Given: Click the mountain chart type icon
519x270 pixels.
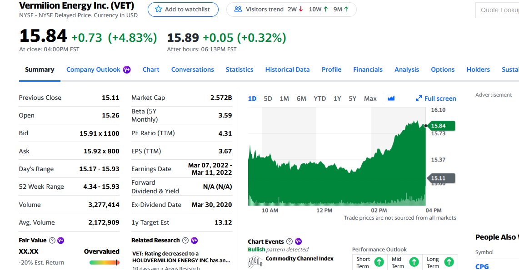Looking at the screenshot, I should click(x=391, y=98).
